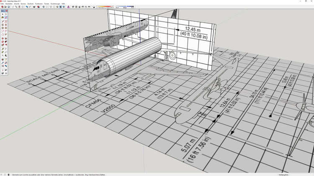
Task: Activate the Line drawing tool
Action: click(3, 21)
